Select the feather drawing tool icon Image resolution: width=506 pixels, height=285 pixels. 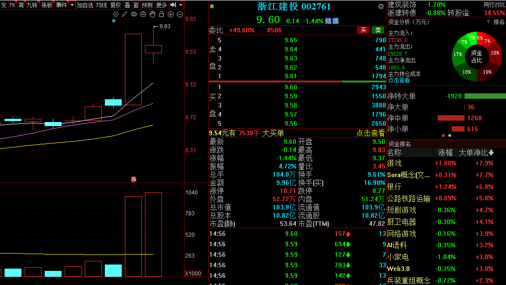[124, 14]
